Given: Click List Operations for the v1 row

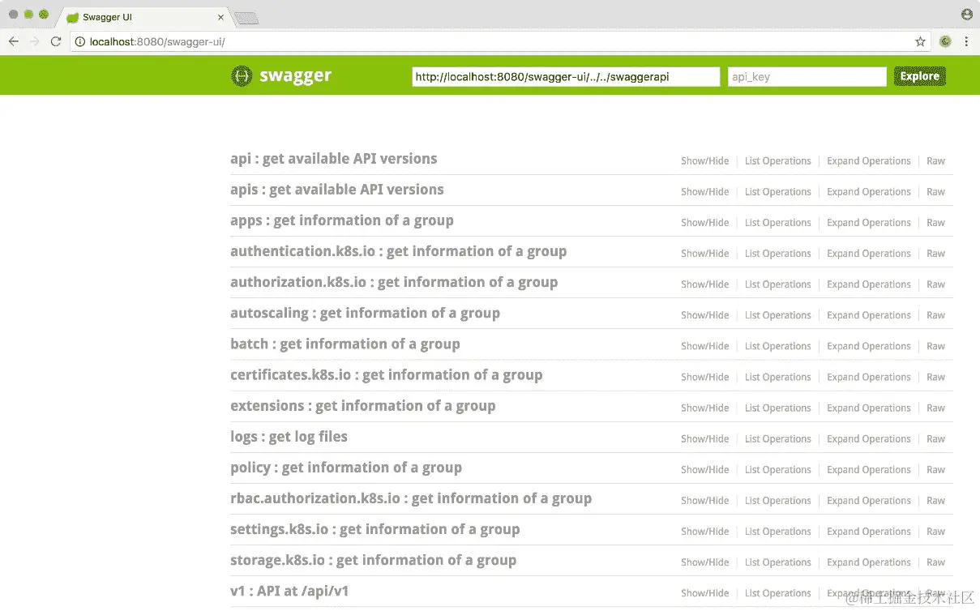Looking at the screenshot, I should point(777,593).
